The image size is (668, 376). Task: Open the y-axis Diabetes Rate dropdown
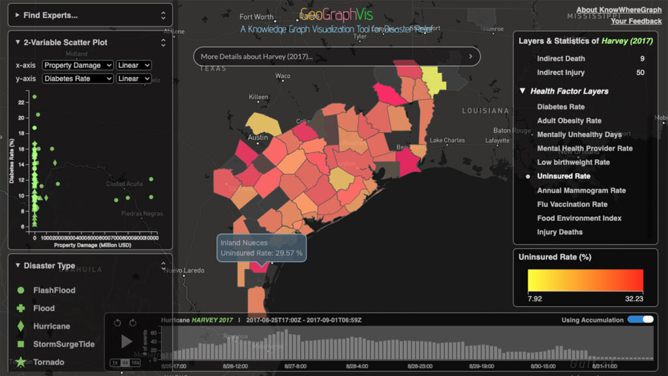[x=78, y=78]
